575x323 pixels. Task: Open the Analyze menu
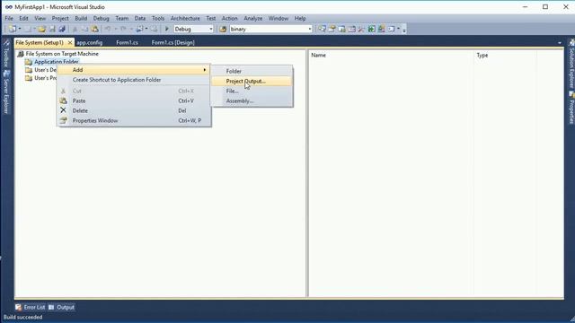(253, 18)
